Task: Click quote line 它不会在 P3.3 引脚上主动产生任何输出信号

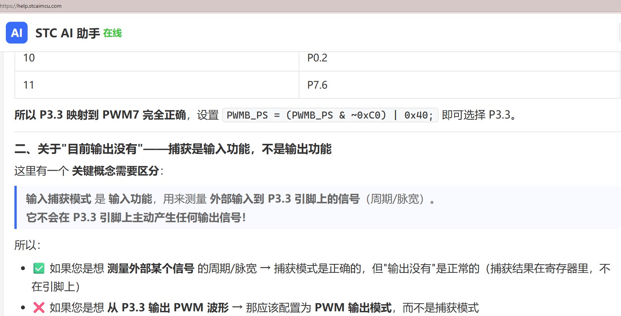Action: point(136,218)
